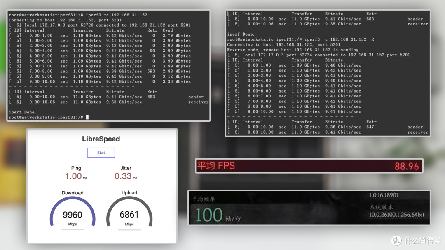Image resolution: width=445 pixels, height=250 pixels.
Task: Click 'iperf Done.' in the left terminal
Action: coord(22,112)
